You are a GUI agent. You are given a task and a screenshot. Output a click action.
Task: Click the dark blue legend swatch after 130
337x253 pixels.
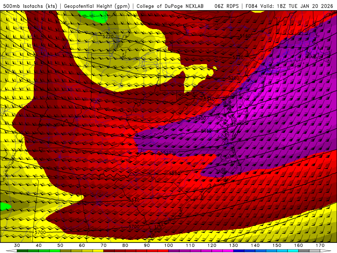point(239,251)
